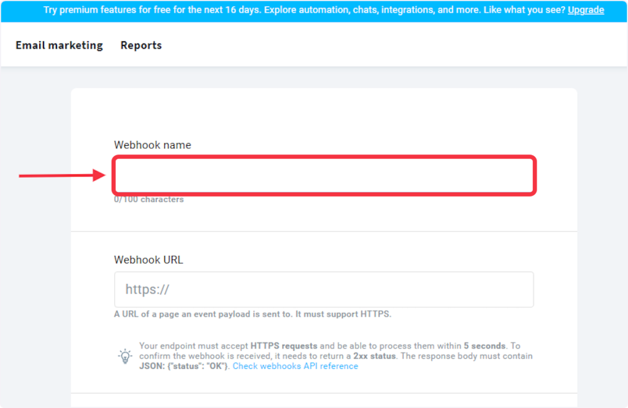Click the lightbulb tip icon
Viewport: 628px width, 408px height.
[124, 356]
